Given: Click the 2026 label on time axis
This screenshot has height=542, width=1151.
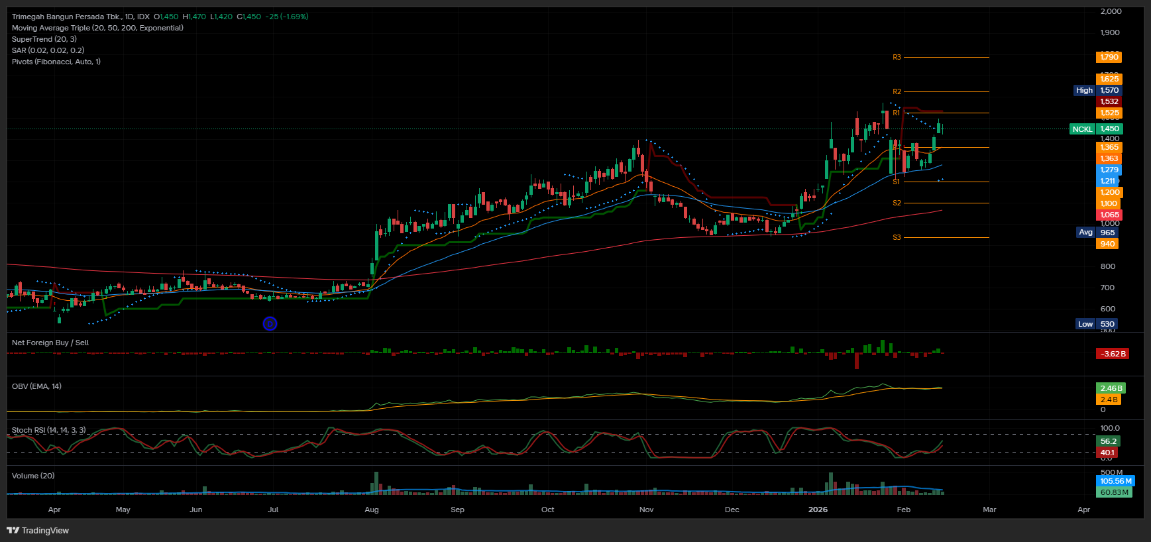Looking at the screenshot, I should pyautogui.click(x=818, y=510).
